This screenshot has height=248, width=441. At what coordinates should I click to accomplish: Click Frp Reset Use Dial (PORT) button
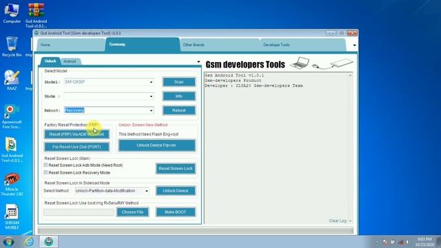(76, 147)
